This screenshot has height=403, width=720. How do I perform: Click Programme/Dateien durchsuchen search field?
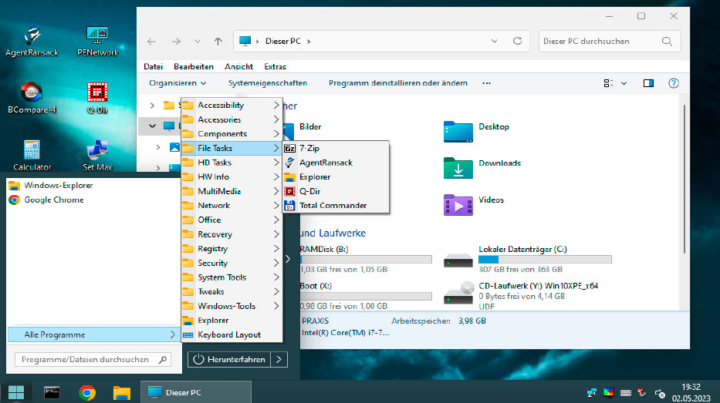pyautogui.click(x=93, y=359)
